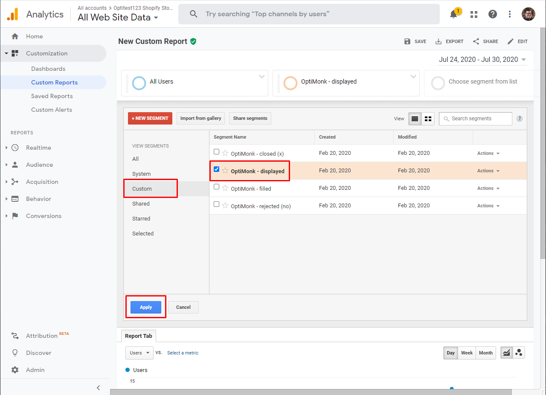The image size is (546, 395).
Task: Click the Behavior icon
Action: [x=15, y=199]
